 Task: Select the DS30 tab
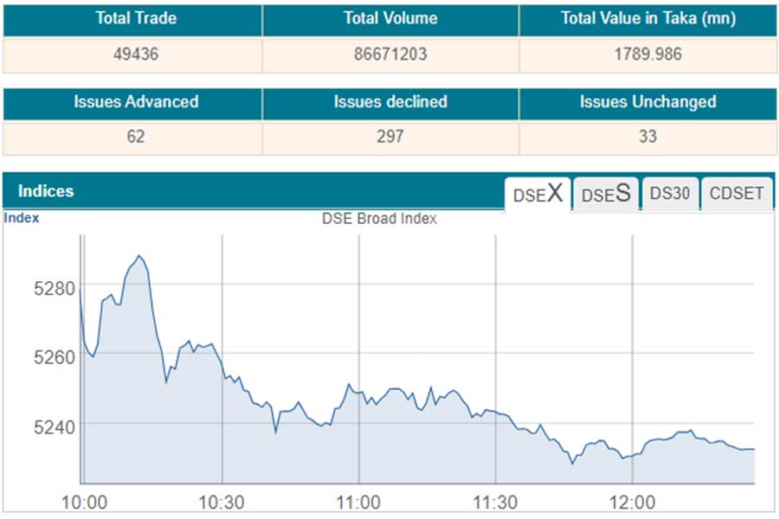click(669, 194)
